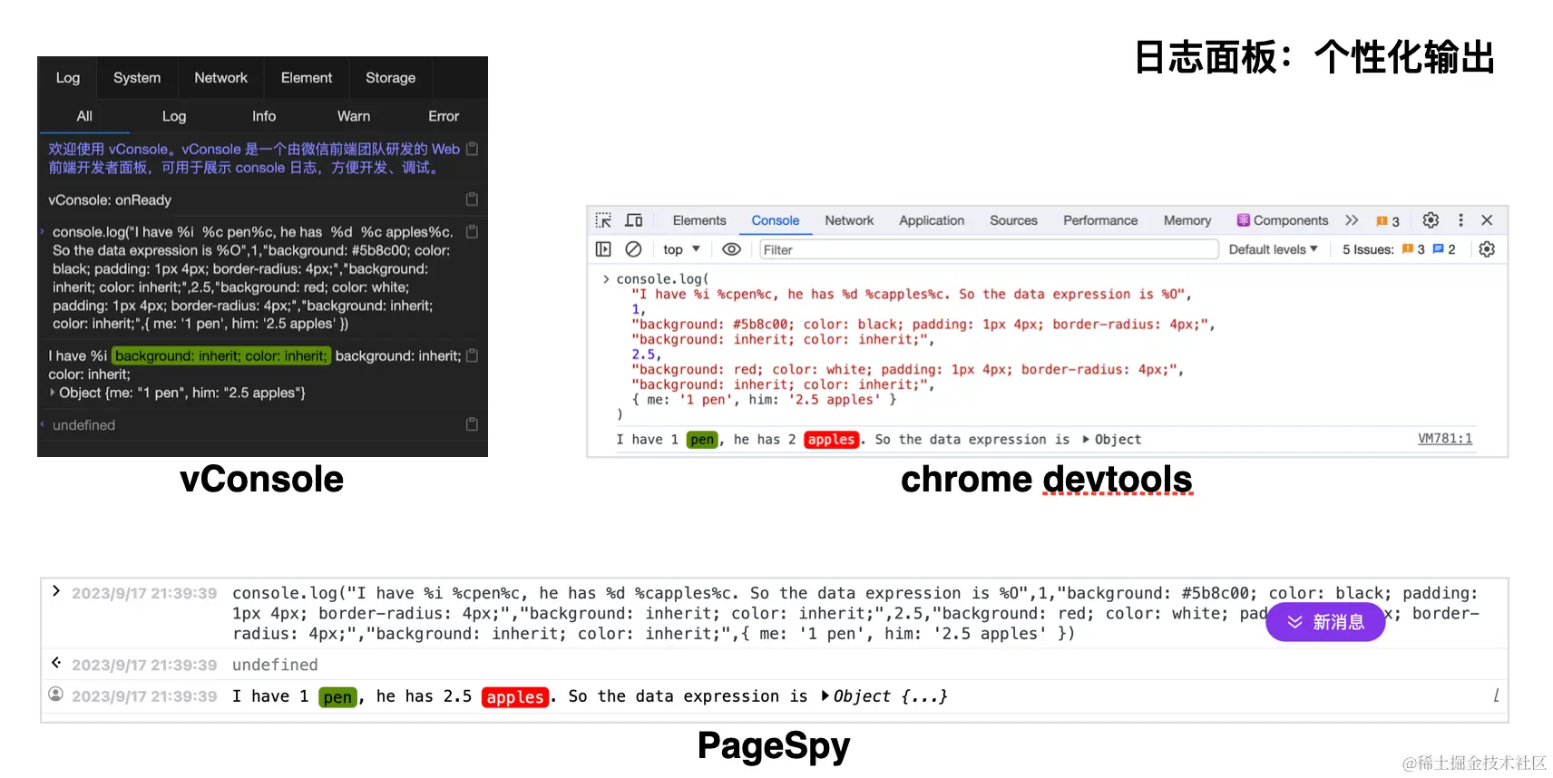
Task: Toggle live expression eye icon in DevTools
Action: pyautogui.click(x=731, y=249)
